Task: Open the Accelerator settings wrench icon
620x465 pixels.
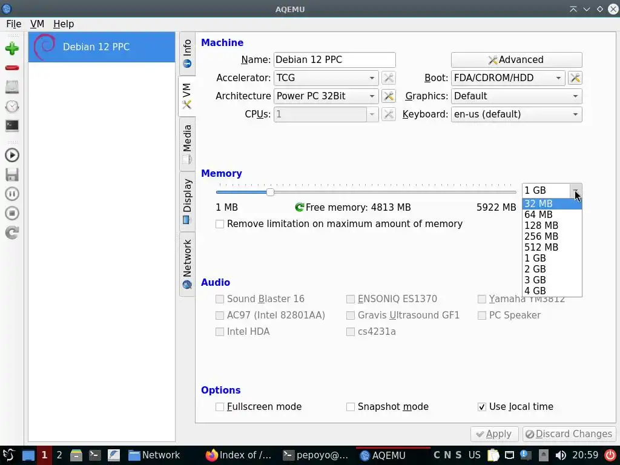Action: click(389, 78)
